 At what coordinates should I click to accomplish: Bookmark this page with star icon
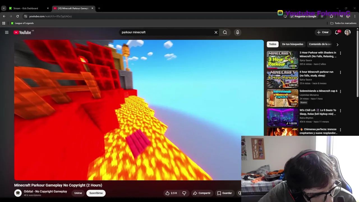(x=322, y=16)
